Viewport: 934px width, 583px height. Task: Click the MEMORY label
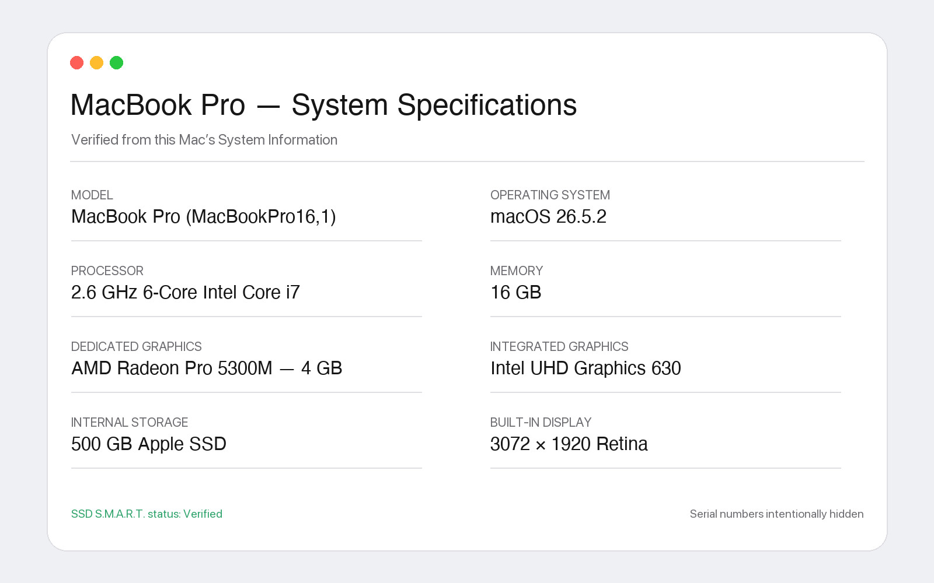[517, 271]
